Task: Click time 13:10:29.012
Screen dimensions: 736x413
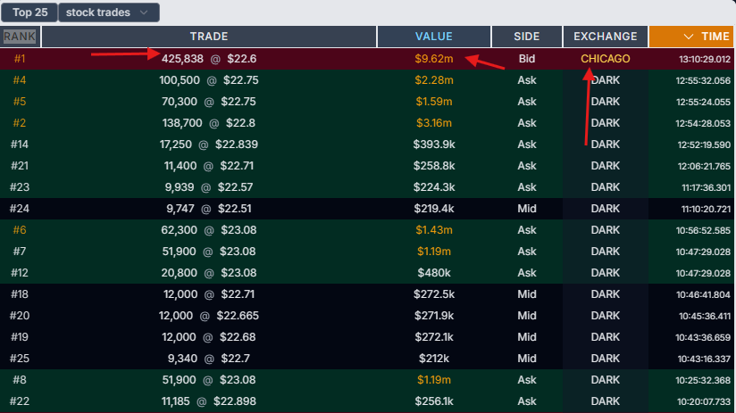Action: coord(705,59)
